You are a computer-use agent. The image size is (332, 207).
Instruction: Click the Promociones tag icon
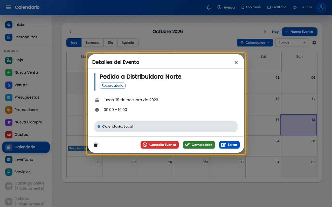tap(9, 110)
